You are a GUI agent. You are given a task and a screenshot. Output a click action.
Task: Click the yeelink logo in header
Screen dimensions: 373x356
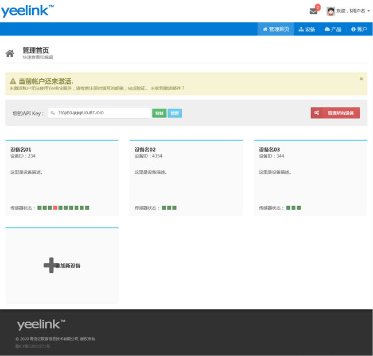(27, 11)
